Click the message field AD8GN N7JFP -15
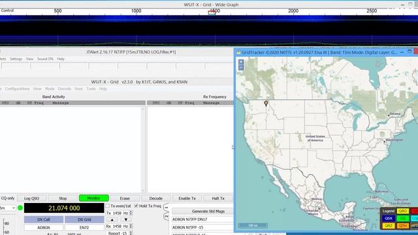This screenshot has height=235, width=418. [x=202, y=227]
